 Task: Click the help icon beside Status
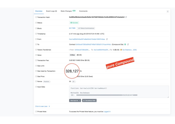pyautogui.click(x=36, y=23)
